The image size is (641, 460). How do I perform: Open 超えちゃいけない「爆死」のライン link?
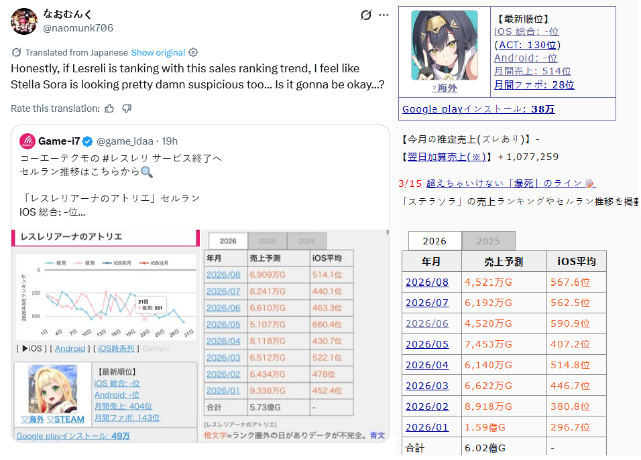click(505, 183)
